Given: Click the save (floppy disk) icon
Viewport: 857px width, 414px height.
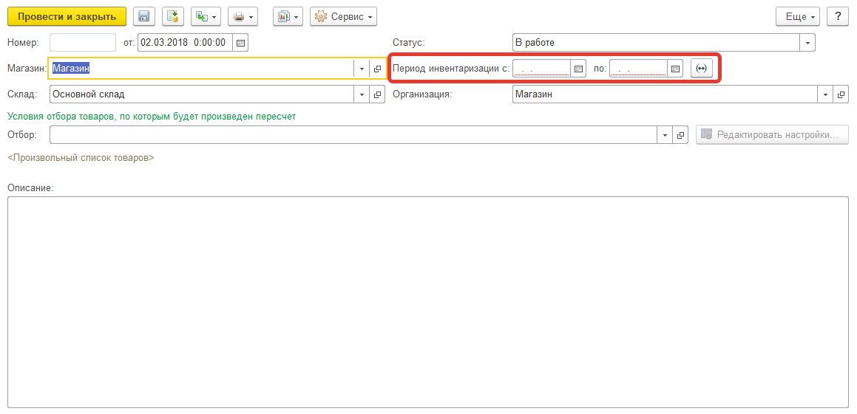Looking at the screenshot, I should [x=143, y=17].
